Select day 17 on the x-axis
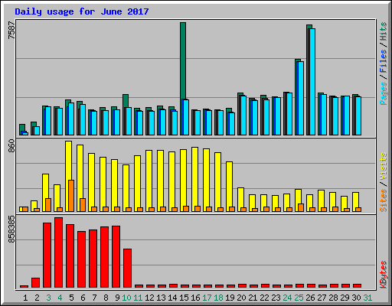Image resolution: width=392 pixels, height=306 pixels. click(x=207, y=298)
